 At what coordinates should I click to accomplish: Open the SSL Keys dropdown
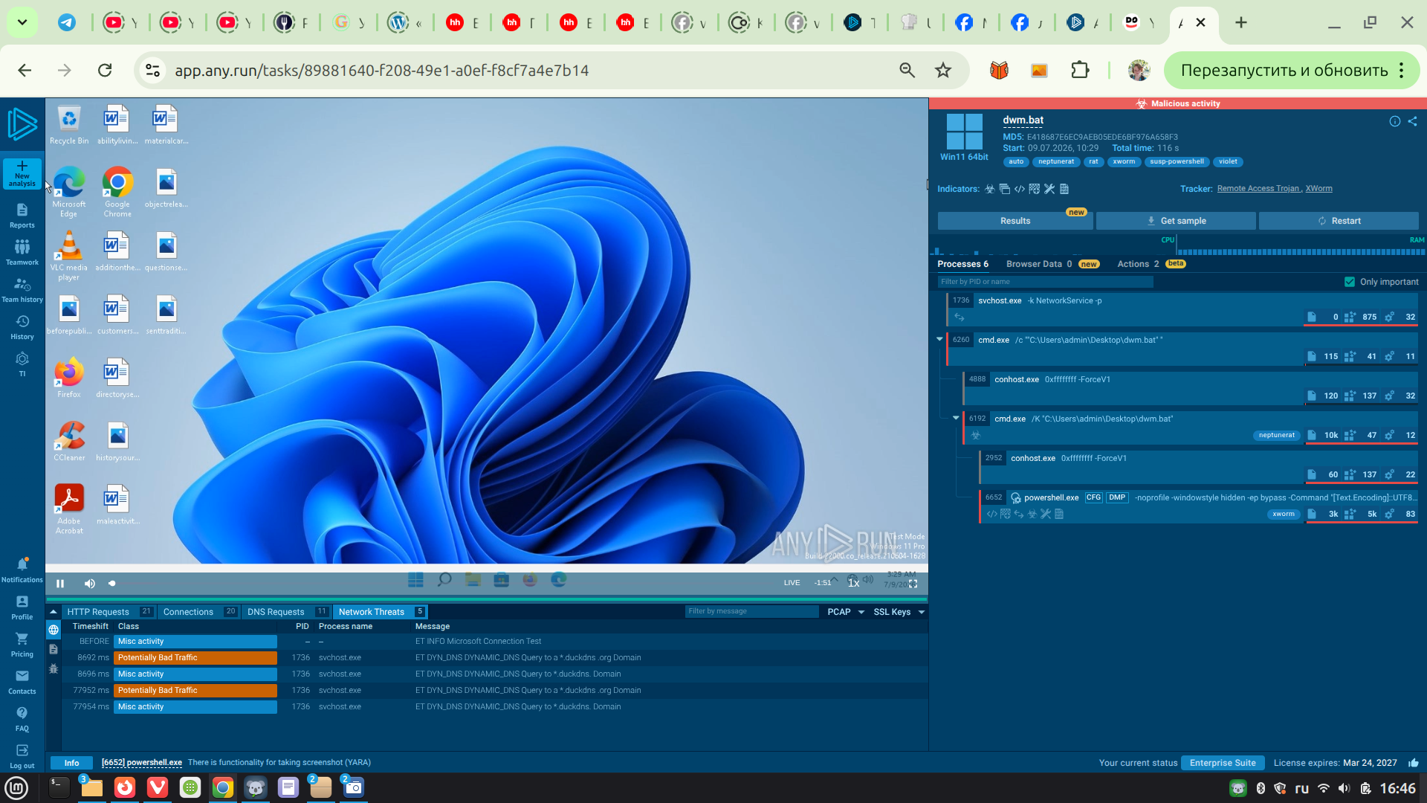899,612
